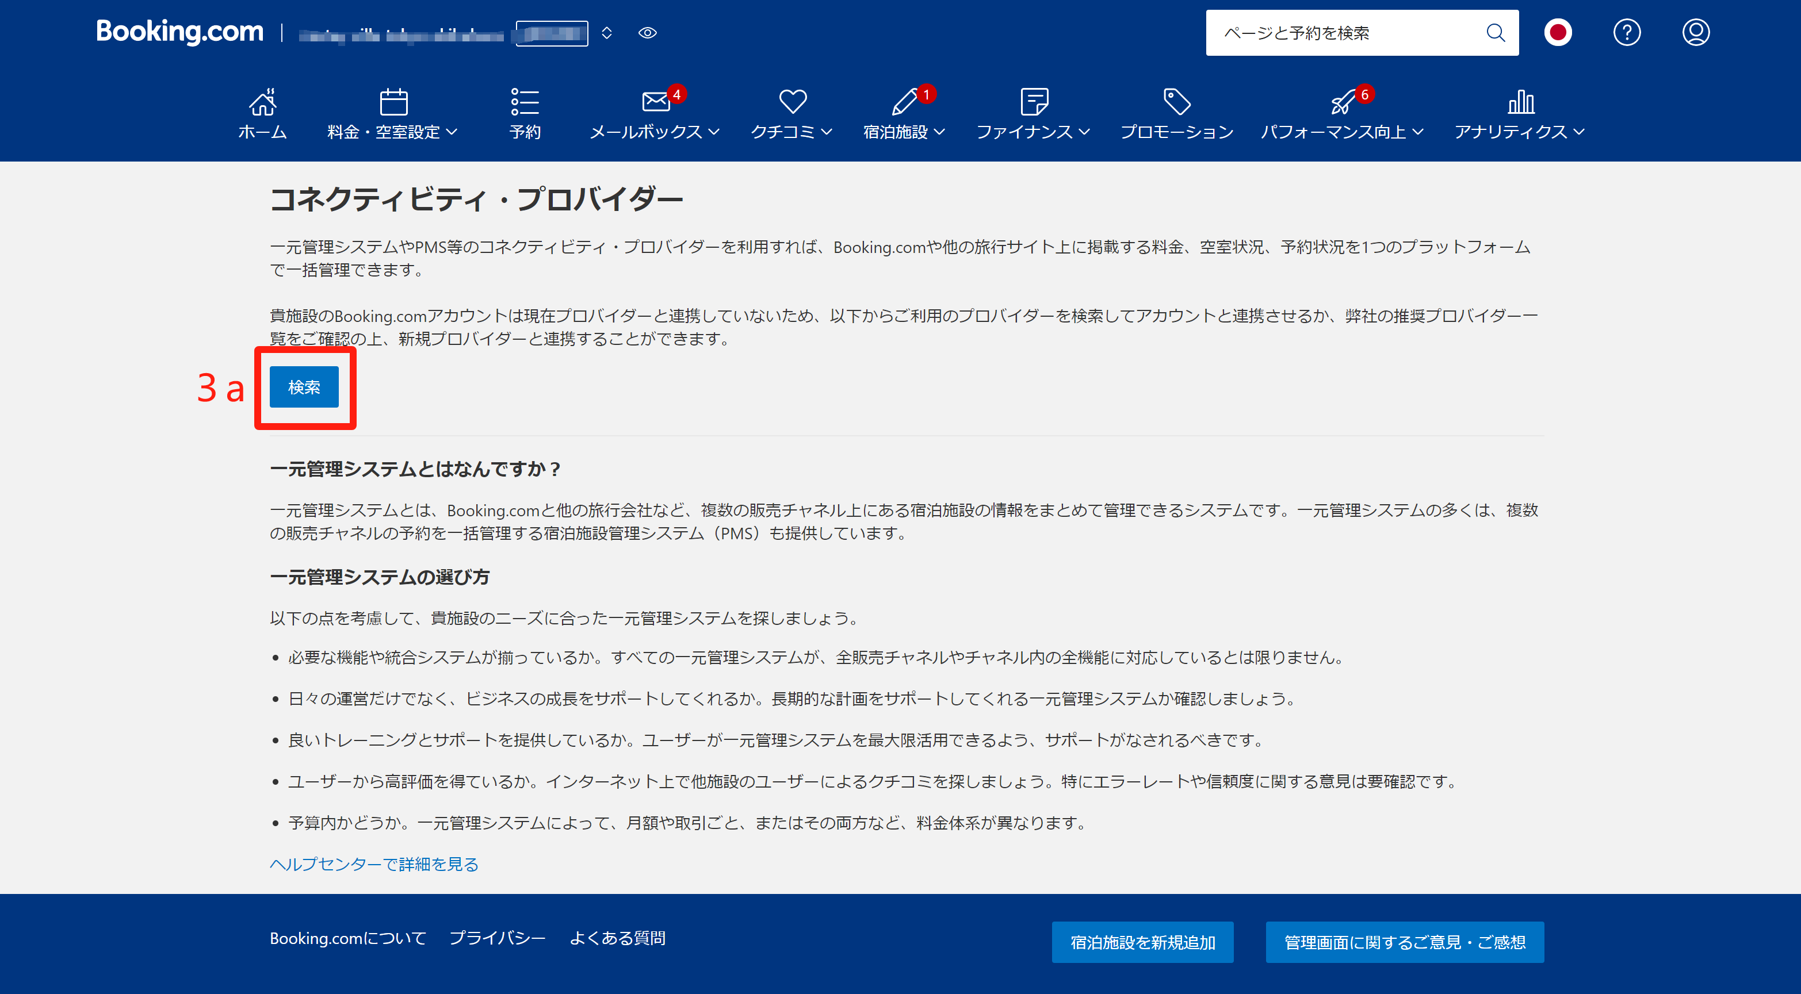The width and height of the screenshot is (1801, 994).
Task: Expand the ファイナンス chevron
Action: point(1084,132)
